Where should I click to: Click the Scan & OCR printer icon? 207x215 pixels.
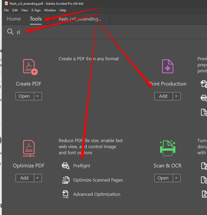[x=167, y=148]
